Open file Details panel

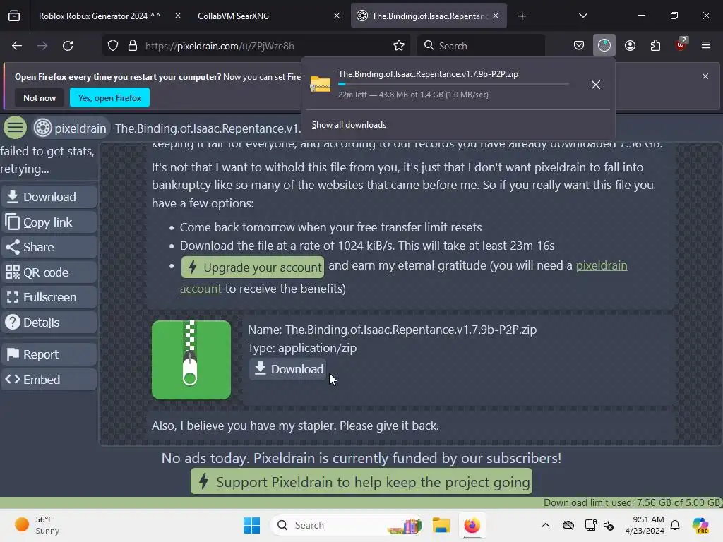coord(49,323)
